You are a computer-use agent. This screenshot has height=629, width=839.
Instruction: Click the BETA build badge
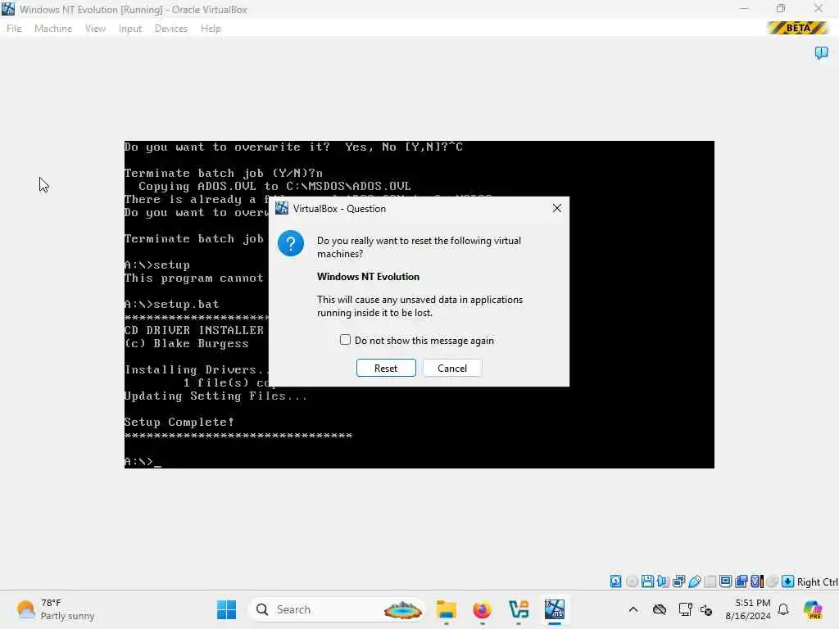(798, 28)
